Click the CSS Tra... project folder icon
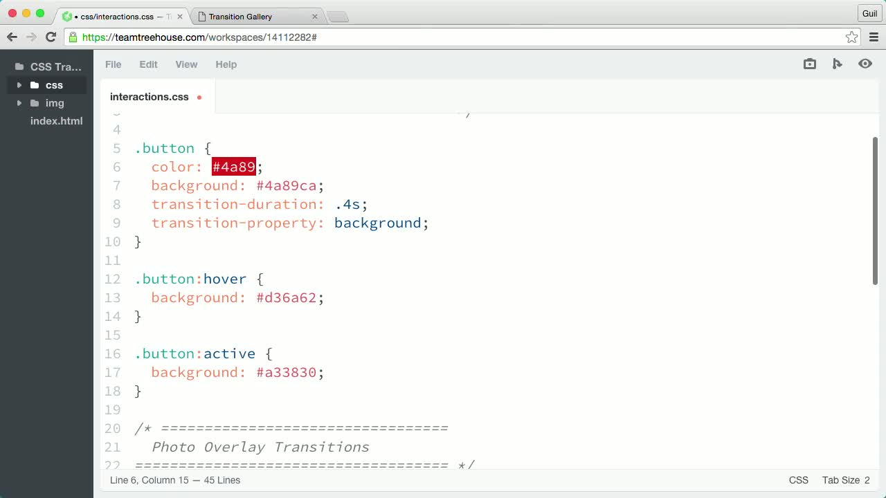This screenshot has height=498, width=886. (19, 66)
